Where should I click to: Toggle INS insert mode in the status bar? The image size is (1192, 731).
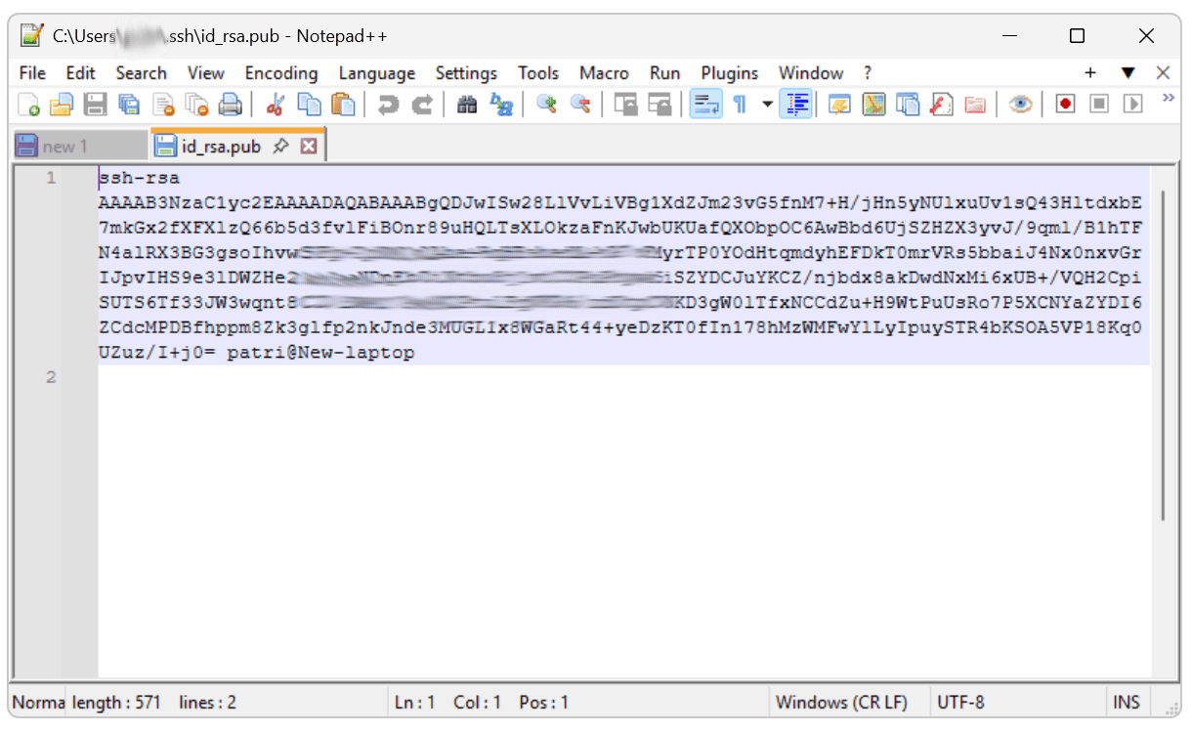pyautogui.click(x=1127, y=702)
